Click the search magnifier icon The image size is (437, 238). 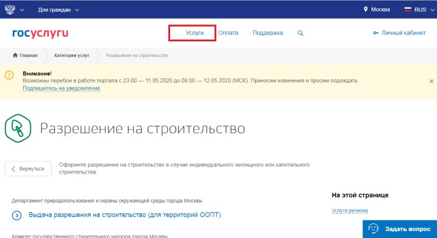(300, 33)
